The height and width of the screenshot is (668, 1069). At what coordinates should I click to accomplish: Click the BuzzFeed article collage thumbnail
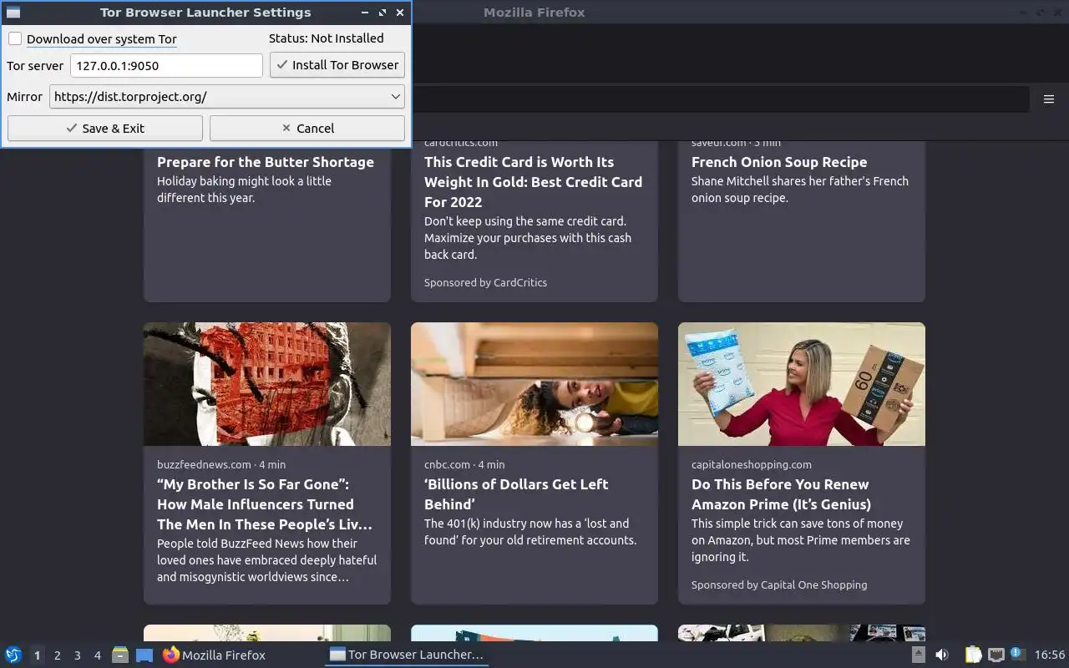click(267, 384)
